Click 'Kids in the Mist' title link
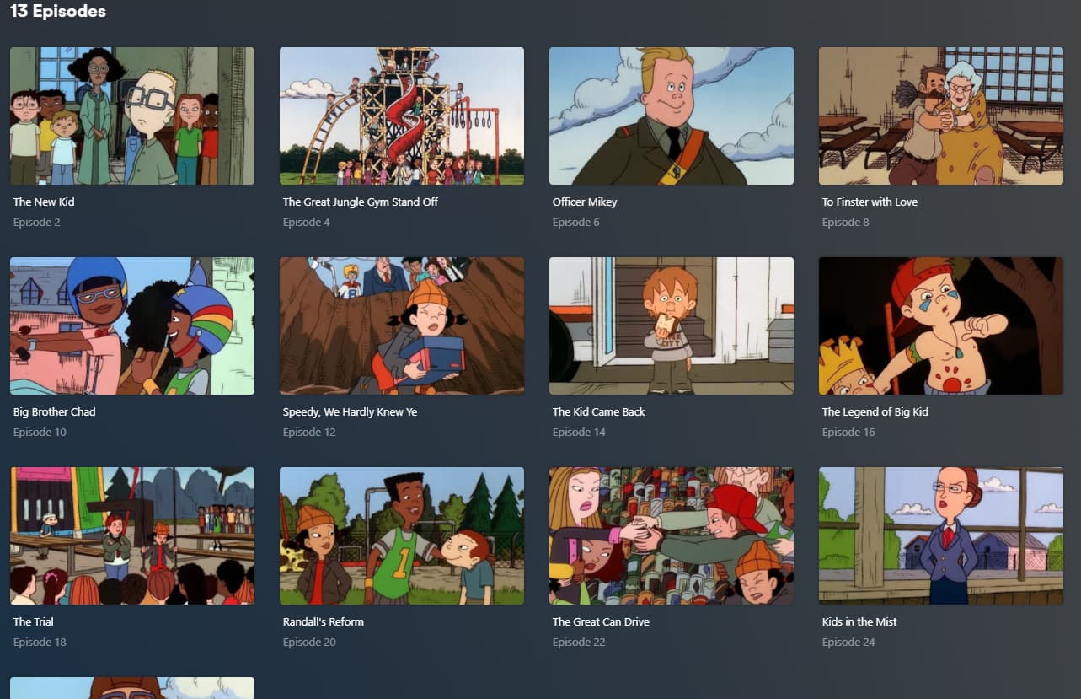The image size is (1081, 699). coord(859,622)
